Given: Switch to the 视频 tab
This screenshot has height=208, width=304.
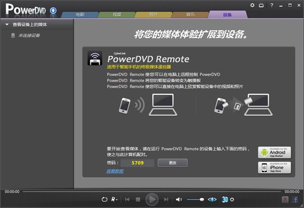Looking at the screenshot, I should tap(117, 15).
